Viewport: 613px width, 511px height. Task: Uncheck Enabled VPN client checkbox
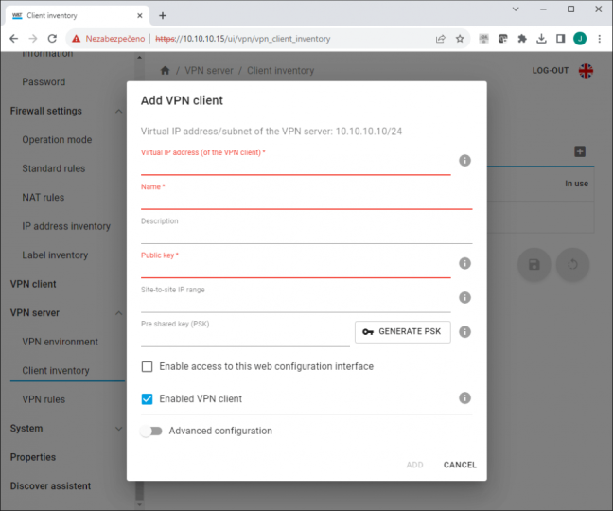point(147,398)
